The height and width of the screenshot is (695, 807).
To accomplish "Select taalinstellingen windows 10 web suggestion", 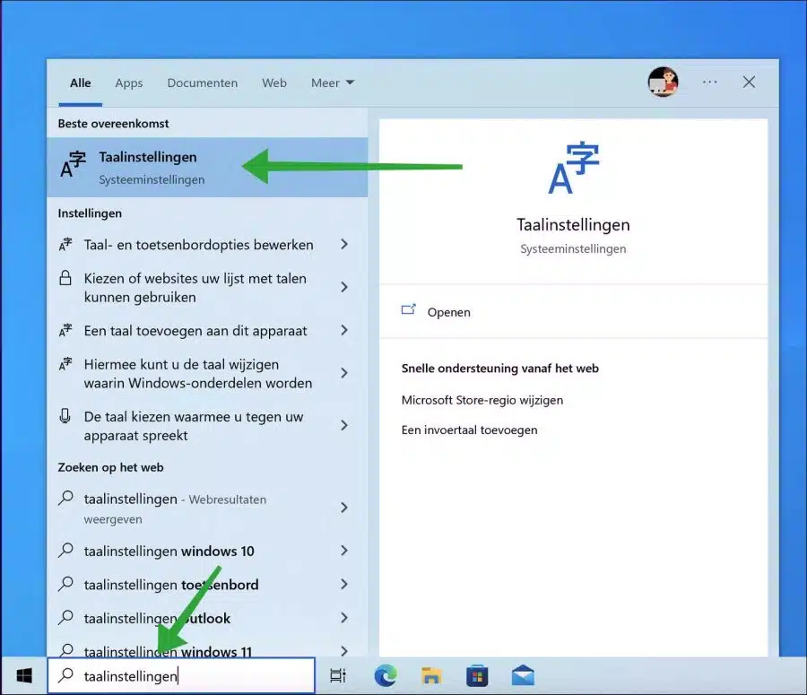I will 207,551.
